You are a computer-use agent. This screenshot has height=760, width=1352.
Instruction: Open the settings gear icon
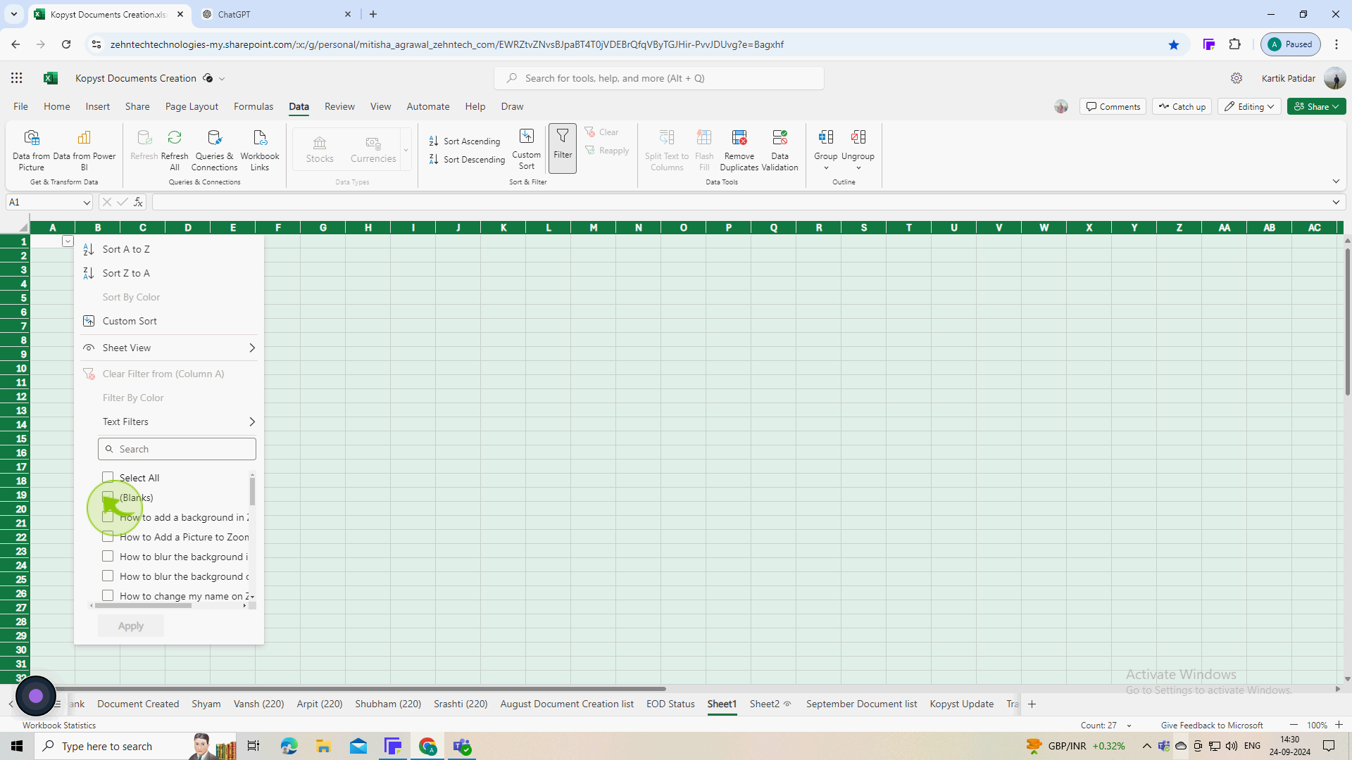click(x=1237, y=78)
